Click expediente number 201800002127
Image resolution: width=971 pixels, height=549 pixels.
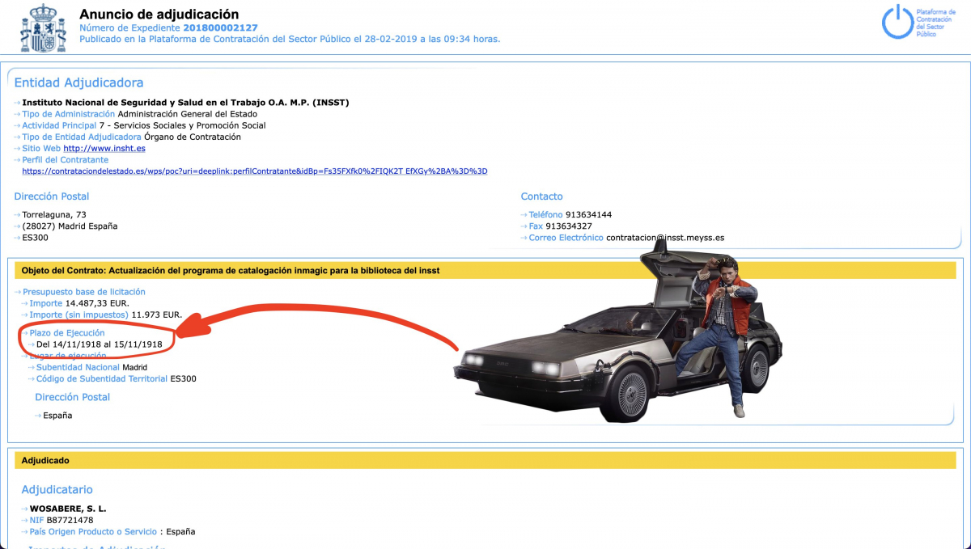[x=220, y=28]
